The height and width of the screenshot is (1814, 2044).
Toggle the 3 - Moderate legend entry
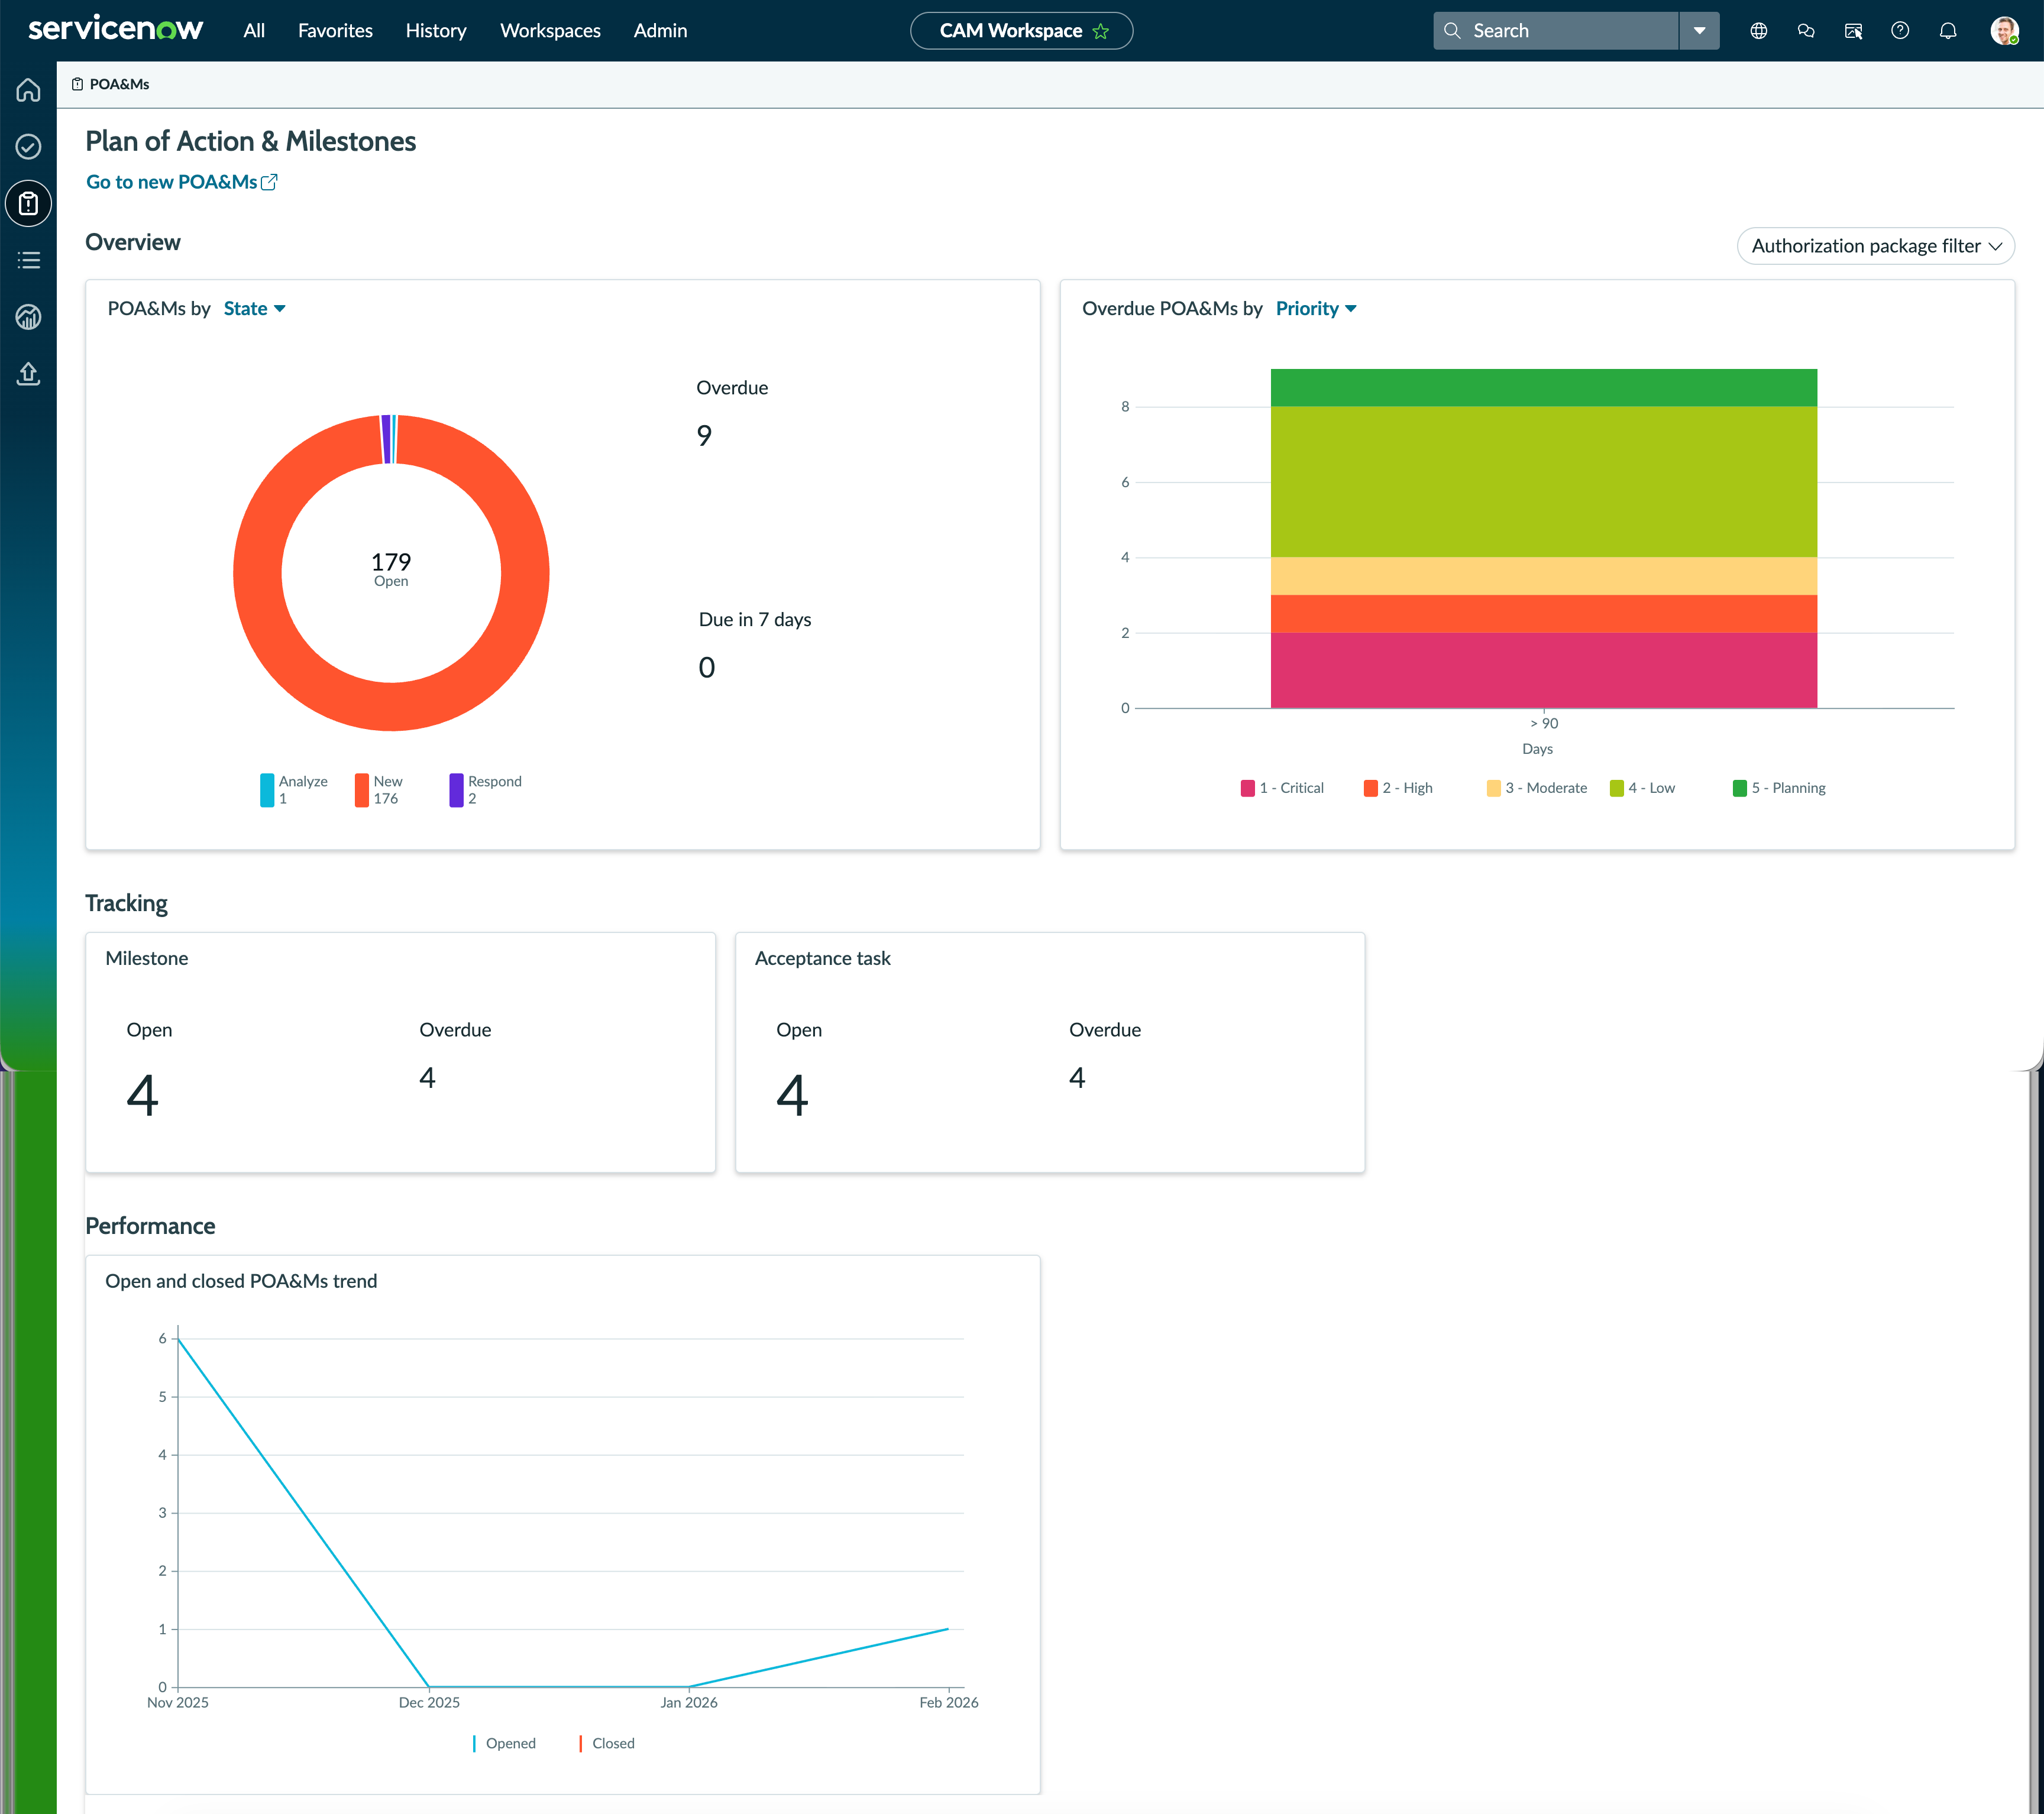[x=1537, y=788]
